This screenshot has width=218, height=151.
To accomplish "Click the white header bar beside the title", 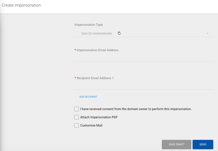I will (130, 6).
